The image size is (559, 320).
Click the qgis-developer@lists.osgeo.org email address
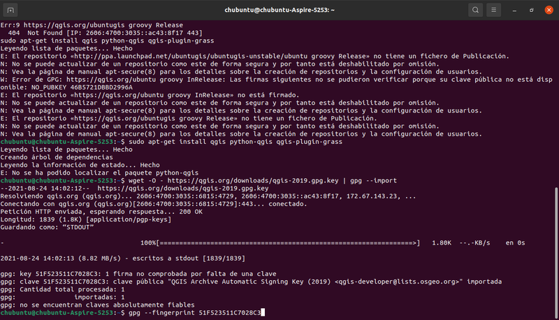point(398,282)
